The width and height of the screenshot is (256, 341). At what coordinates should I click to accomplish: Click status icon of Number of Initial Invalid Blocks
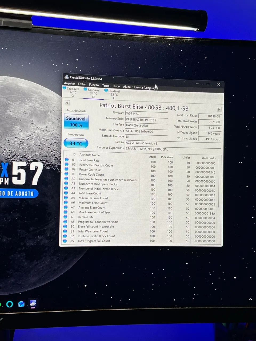66,188
